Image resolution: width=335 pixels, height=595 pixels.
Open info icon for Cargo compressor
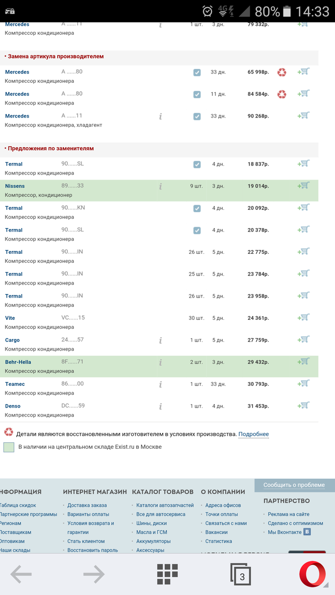[x=161, y=341]
